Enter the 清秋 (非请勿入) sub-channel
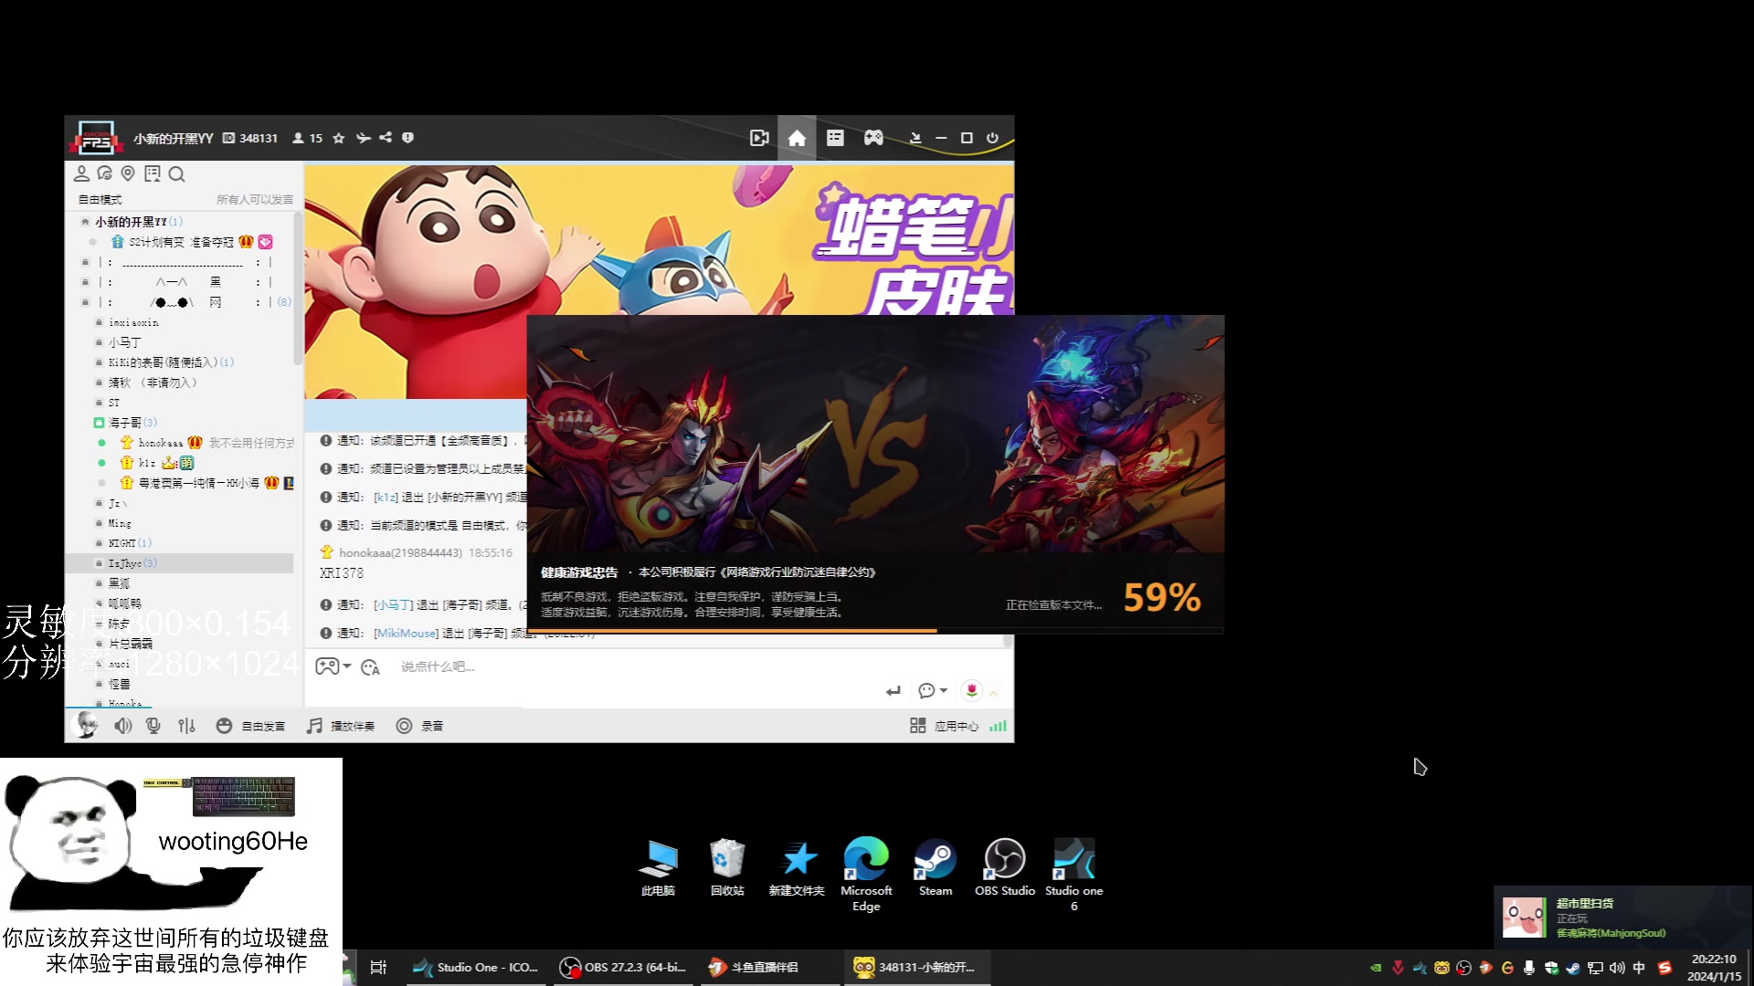Screen dimensions: 1754x986 coord(152,383)
